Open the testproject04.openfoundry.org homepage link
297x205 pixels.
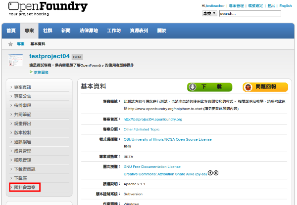click(x=152, y=120)
